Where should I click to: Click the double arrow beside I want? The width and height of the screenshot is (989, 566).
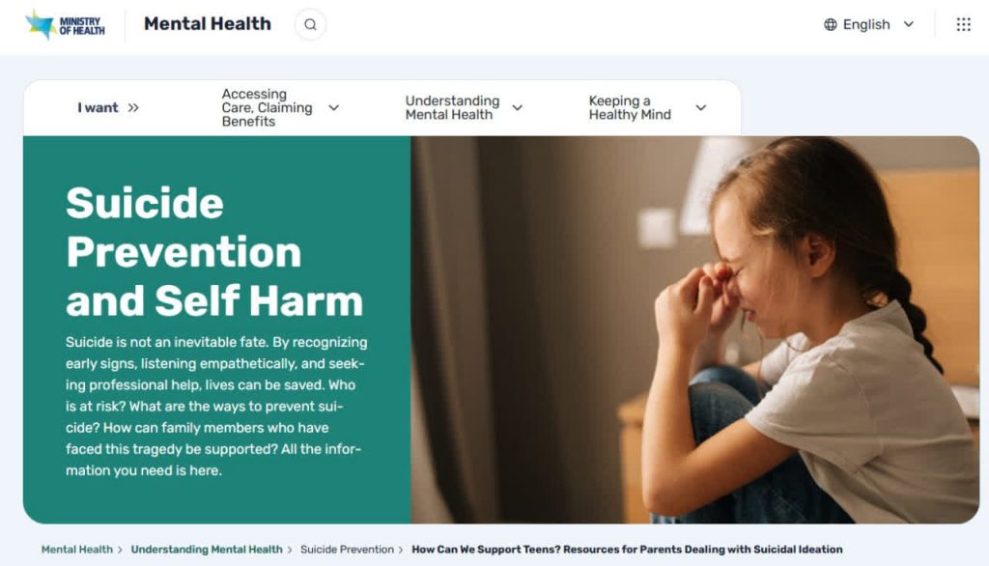[133, 108]
